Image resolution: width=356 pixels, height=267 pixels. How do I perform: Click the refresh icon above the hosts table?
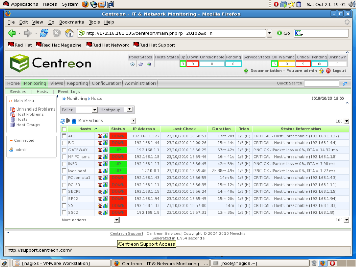coord(63,121)
